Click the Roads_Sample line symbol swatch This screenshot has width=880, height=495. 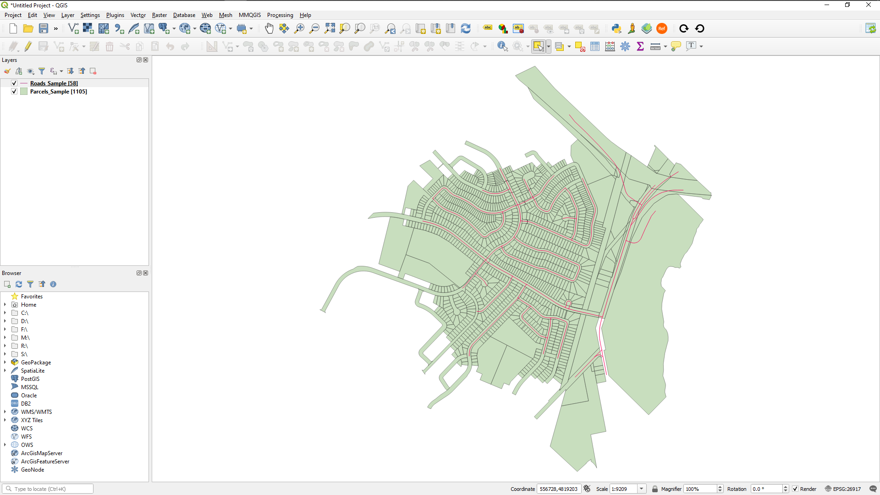24,83
